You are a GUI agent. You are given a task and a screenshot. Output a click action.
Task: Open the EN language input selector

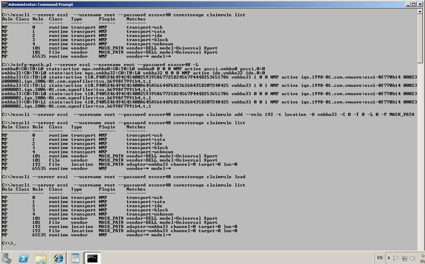click(380, 258)
